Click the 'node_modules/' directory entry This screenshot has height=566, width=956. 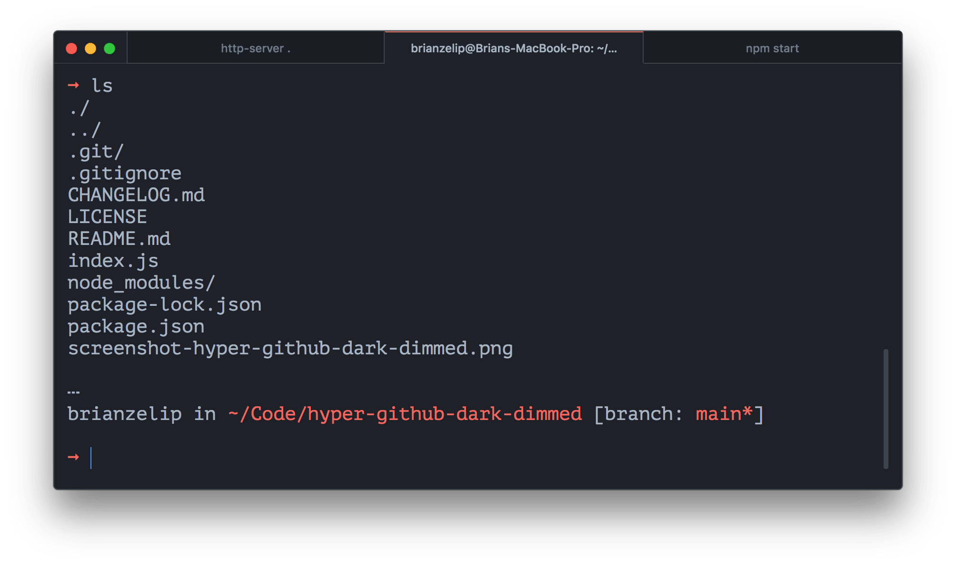[141, 283]
